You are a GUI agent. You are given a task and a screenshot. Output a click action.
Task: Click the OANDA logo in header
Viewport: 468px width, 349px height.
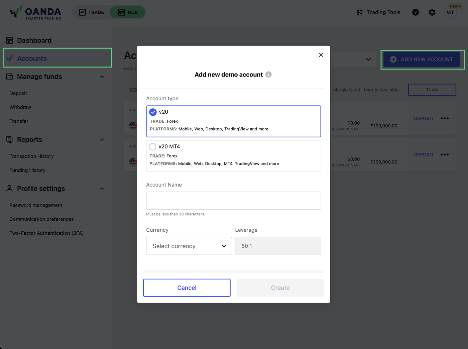[x=36, y=13]
